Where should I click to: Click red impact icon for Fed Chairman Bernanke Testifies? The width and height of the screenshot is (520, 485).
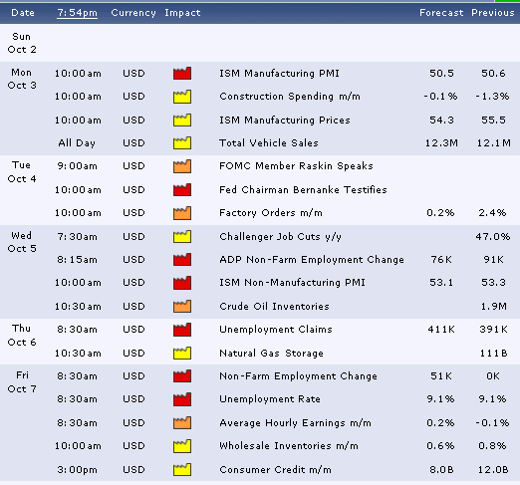coord(182,190)
